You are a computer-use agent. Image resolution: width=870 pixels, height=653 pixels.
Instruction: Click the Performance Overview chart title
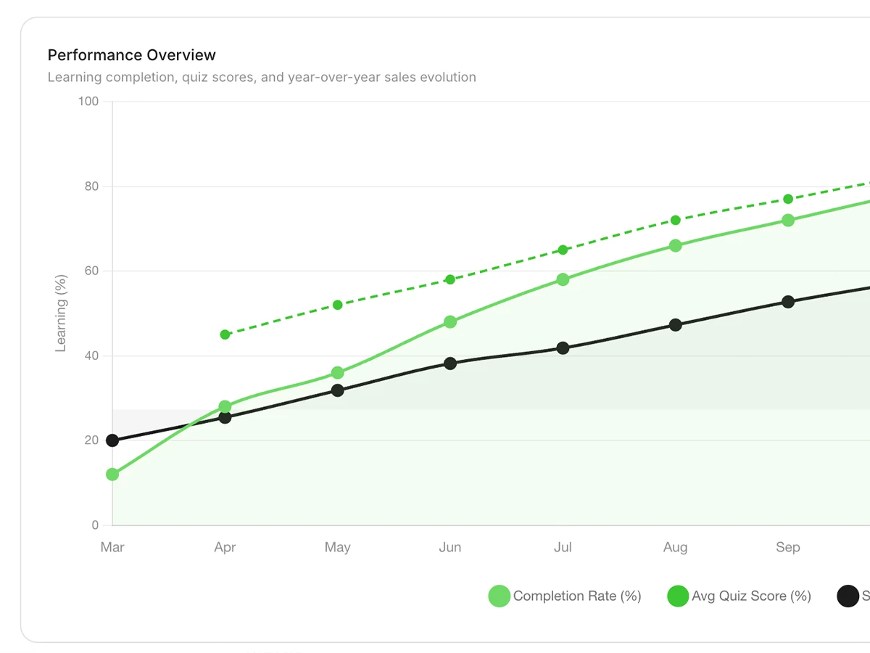(x=132, y=55)
